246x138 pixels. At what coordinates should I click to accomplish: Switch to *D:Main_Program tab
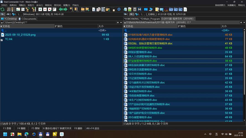[x=150, y=19]
